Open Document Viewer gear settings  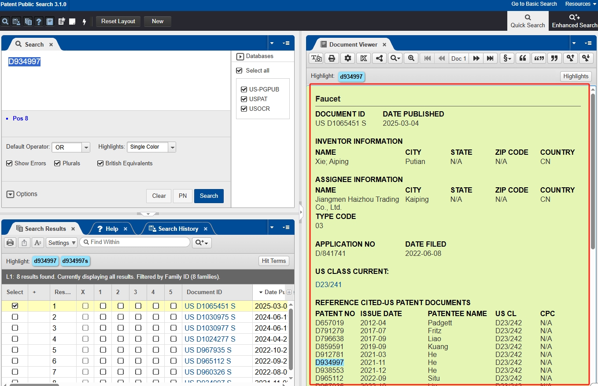tap(348, 58)
